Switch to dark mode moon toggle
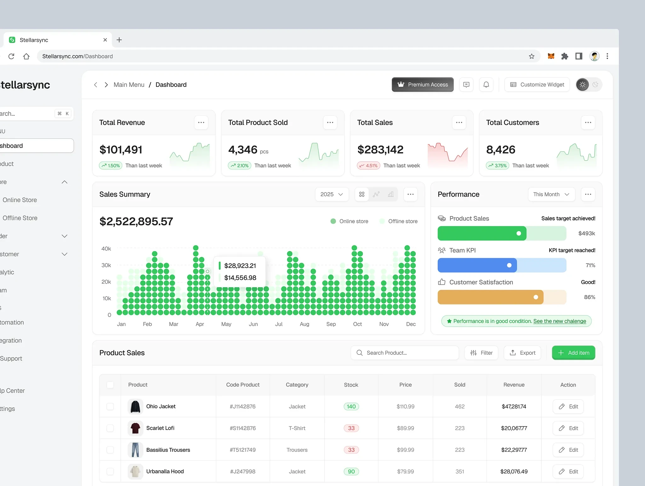The height and width of the screenshot is (486, 645). click(595, 85)
